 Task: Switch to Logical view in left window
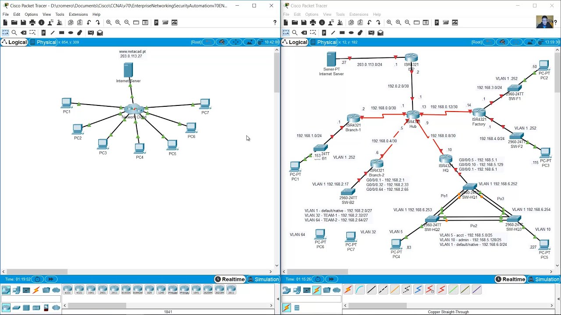click(14, 42)
